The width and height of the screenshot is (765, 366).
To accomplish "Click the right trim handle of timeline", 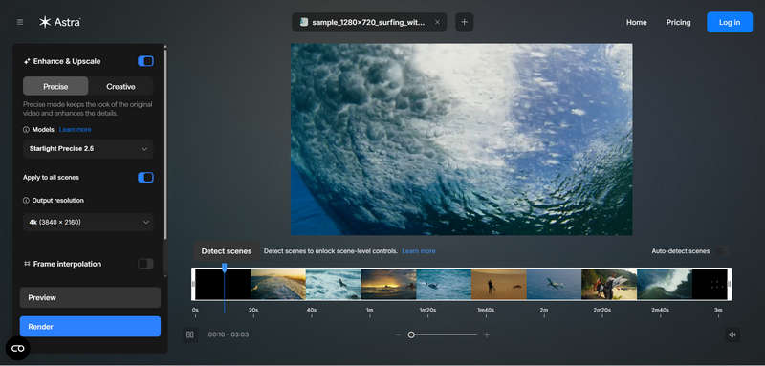I will (730, 284).
